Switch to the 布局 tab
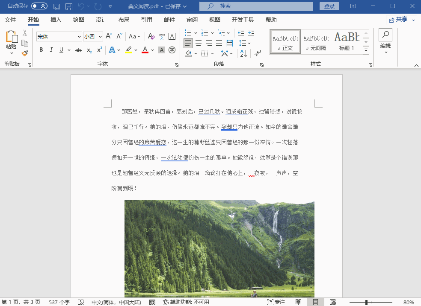 [124, 20]
